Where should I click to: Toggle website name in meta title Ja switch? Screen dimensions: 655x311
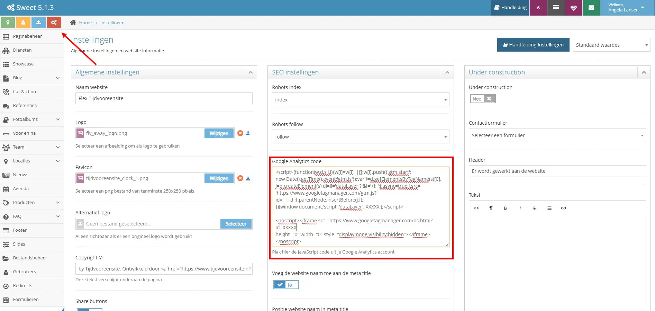286,285
